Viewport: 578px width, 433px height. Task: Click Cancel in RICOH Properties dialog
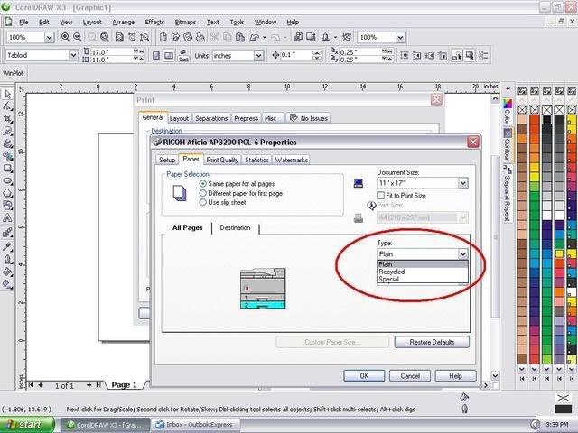410,375
